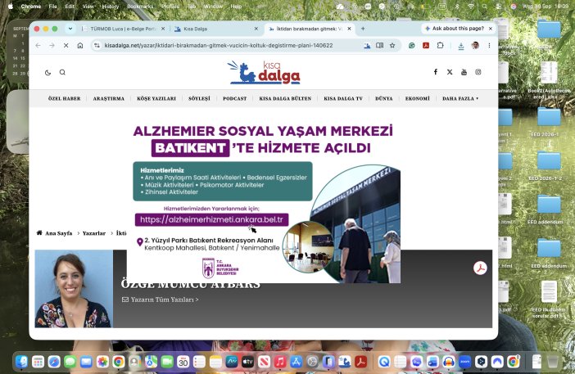The width and height of the screenshot is (575, 374).
Task: Click the alzheimerhizmeti.ankara.bel.tr ad link
Action: (x=211, y=220)
